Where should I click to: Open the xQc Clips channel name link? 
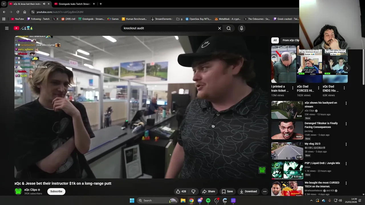[x=31, y=190]
